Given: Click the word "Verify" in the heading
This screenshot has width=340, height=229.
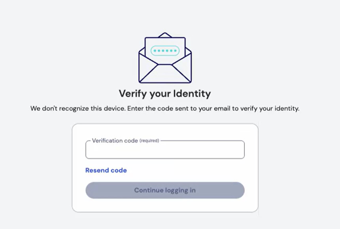Looking at the screenshot, I should click(x=132, y=94).
